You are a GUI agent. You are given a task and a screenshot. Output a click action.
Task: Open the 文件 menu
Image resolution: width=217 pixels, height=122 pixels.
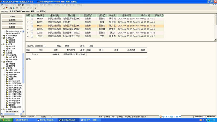[x=21, y=5]
